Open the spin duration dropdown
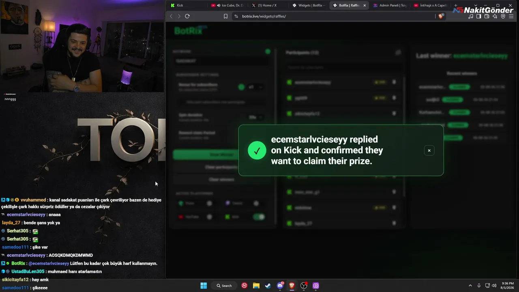 [255, 117]
